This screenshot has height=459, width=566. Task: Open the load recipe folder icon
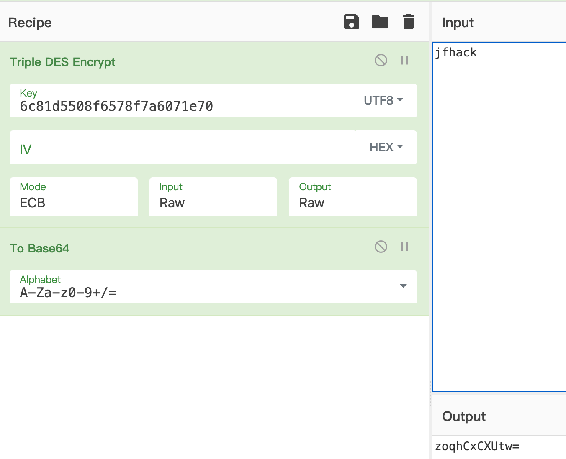click(x=380, y=22)
